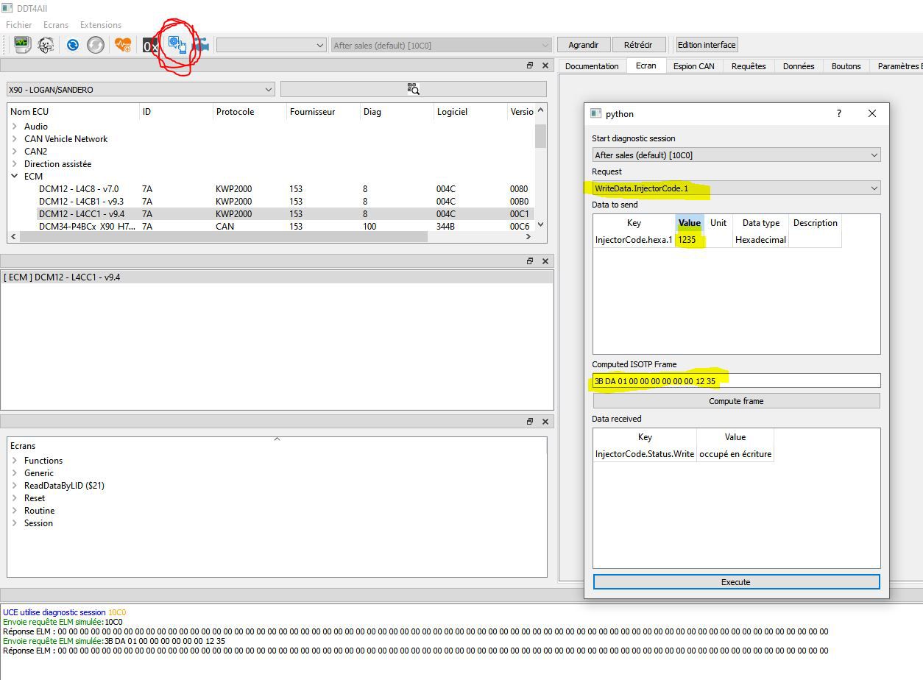Click the orange heartbeat icon
This screenshot has height=680, width=923.
[123, 45]
